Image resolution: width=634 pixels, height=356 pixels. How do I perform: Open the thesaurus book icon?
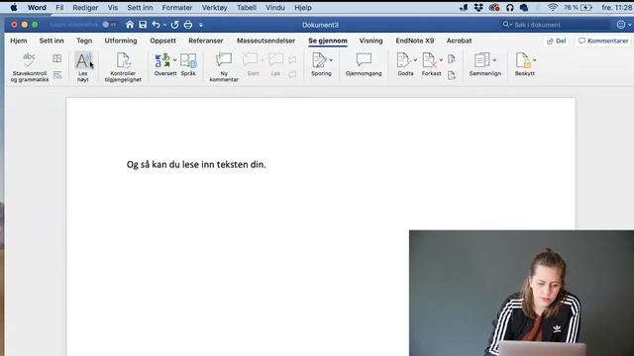coord(57,58)
